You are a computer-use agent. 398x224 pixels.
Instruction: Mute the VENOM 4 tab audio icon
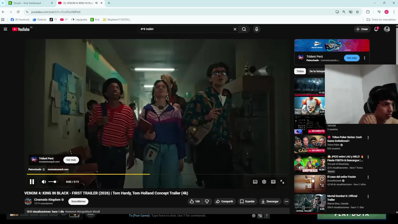(96, 3)
